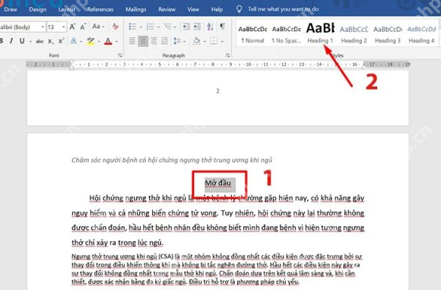Screen dimensions: 441x290
Task: Increase paragraph indent
Action: (197, 27)
